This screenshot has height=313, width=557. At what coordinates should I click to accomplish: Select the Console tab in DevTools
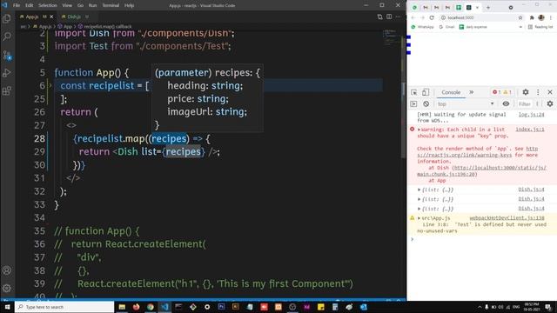[451, 92]
